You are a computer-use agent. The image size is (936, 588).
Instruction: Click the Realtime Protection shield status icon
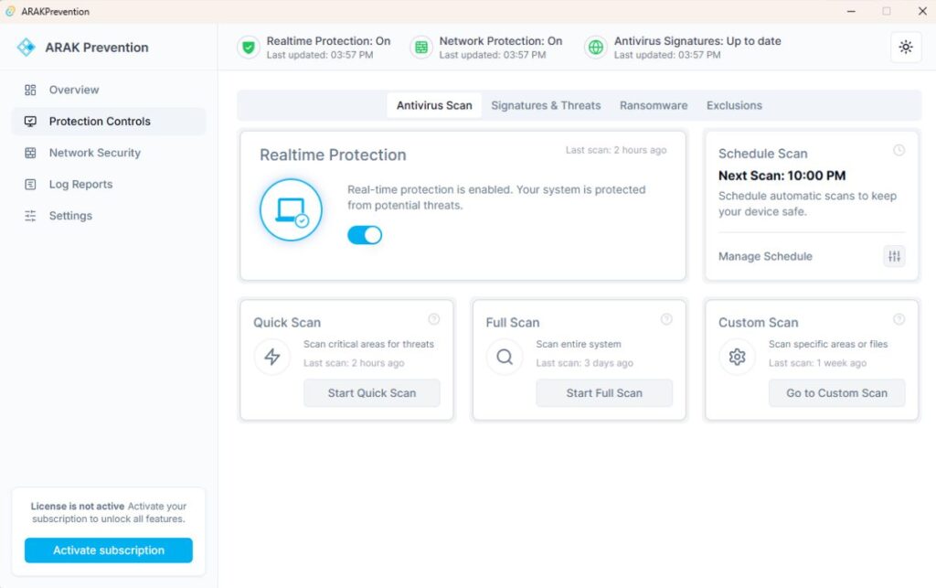248,48
